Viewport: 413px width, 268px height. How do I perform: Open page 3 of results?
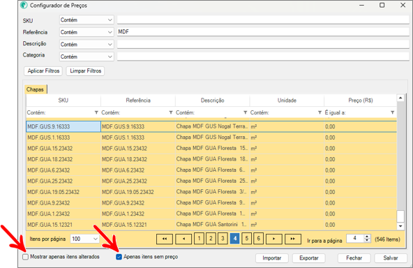pos(223,239)
